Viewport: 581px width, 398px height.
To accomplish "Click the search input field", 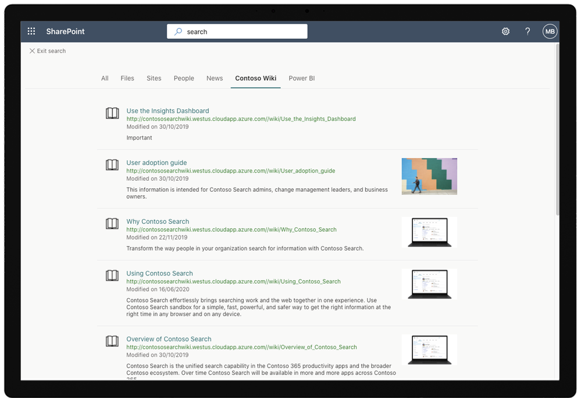I will pyautogui.click(x=237, y=31).
